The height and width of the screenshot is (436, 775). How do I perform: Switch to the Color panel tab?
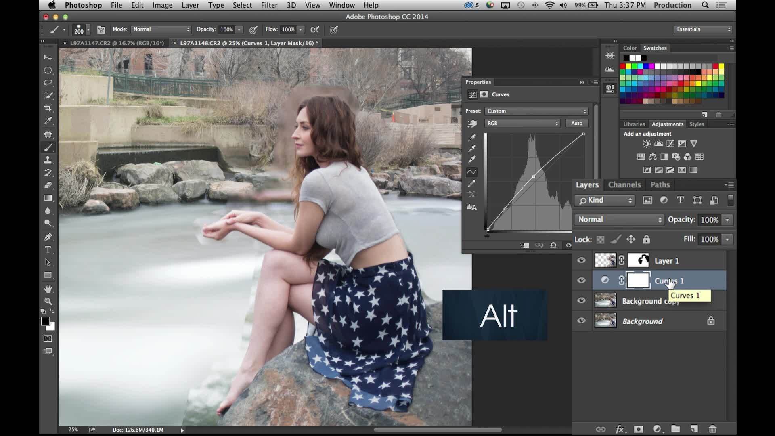pos(630,48)
